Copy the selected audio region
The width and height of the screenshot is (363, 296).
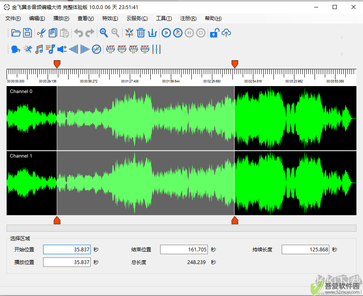coord(53,33)
